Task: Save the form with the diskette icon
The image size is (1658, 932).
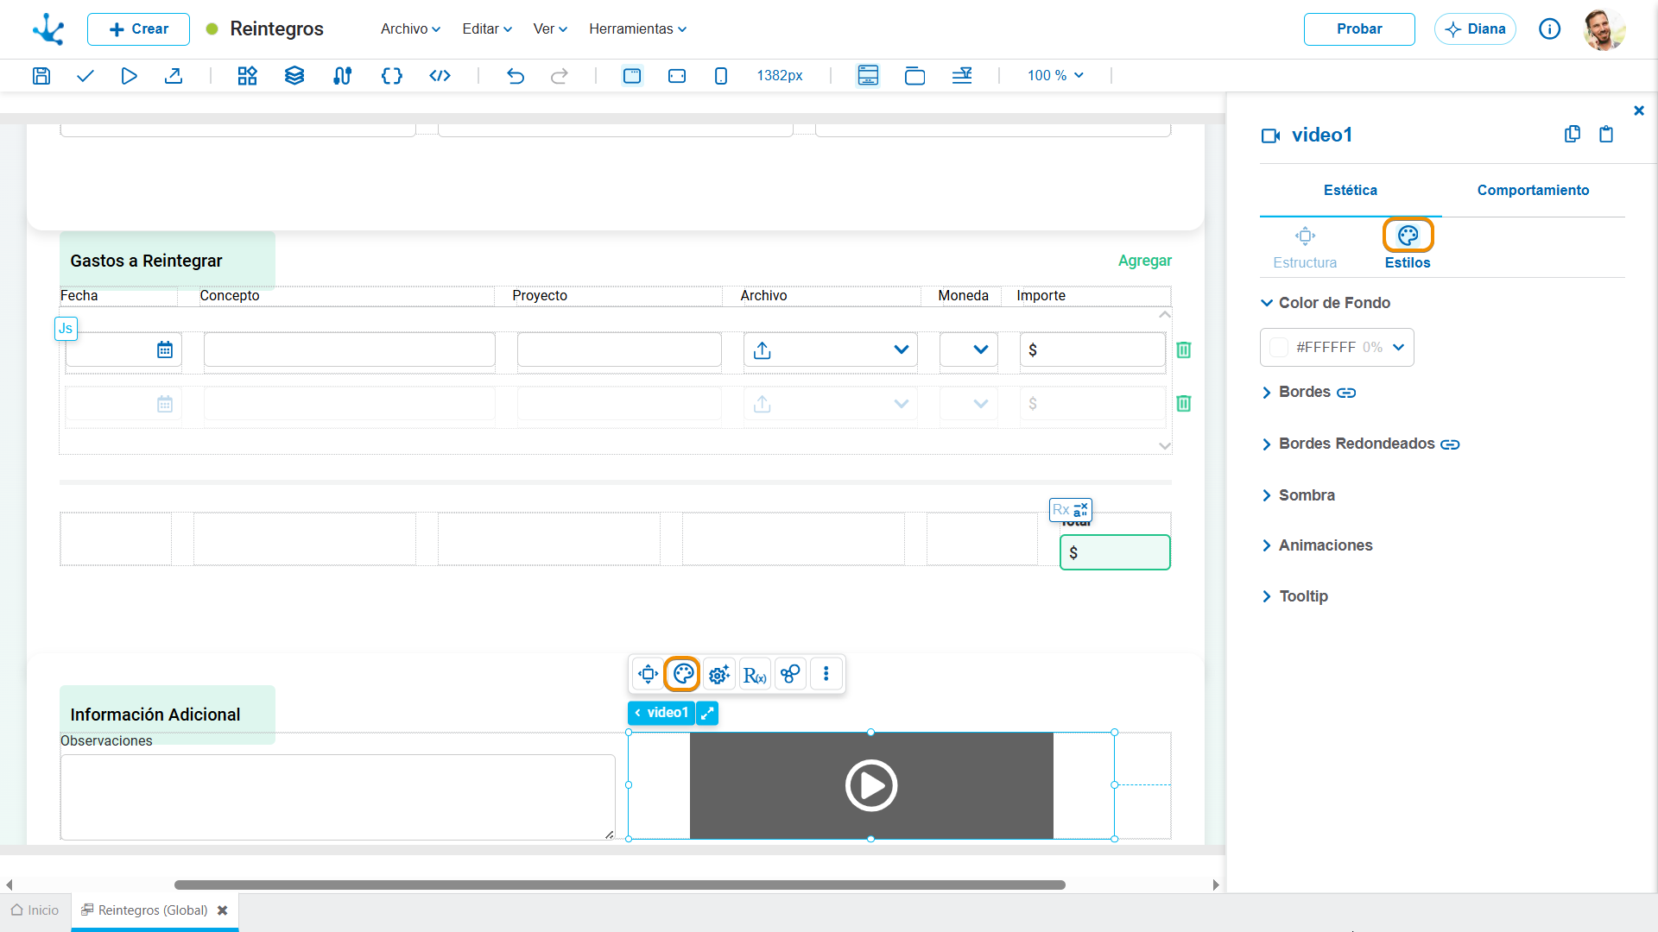Action: coord(41,76)
